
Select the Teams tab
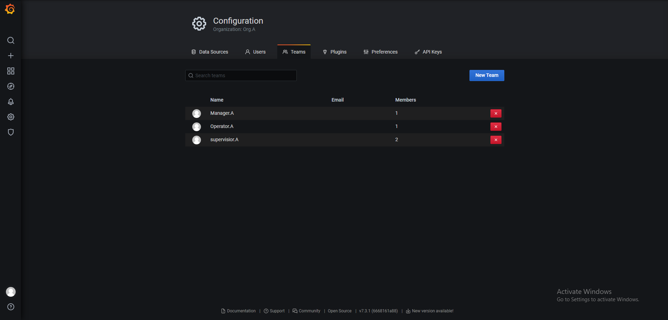pos(294,52)
